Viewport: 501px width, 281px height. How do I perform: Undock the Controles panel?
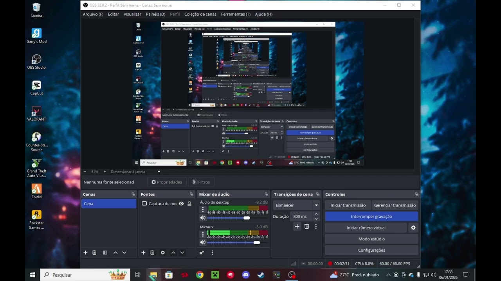[416, 194]
